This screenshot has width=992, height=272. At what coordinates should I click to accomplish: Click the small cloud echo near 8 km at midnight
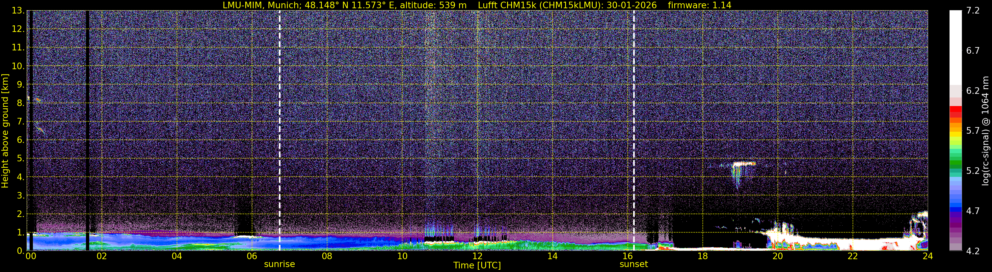click(x=38, y=100)
